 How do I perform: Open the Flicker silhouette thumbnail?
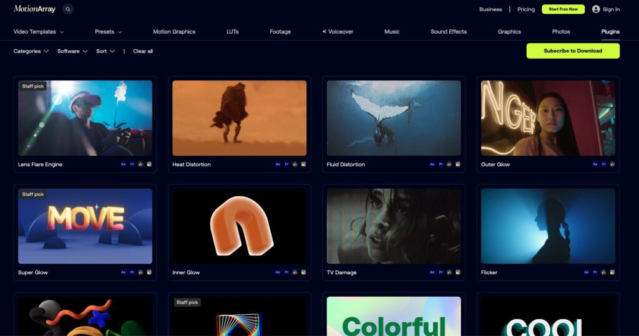tap(548, 226)
